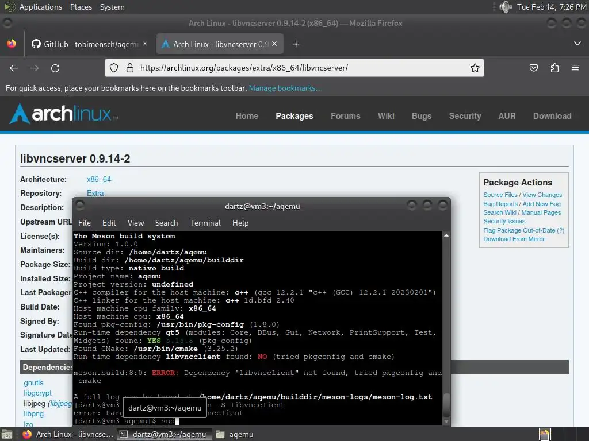Switch to Firefox in bottom taskbar

point(68,434)
